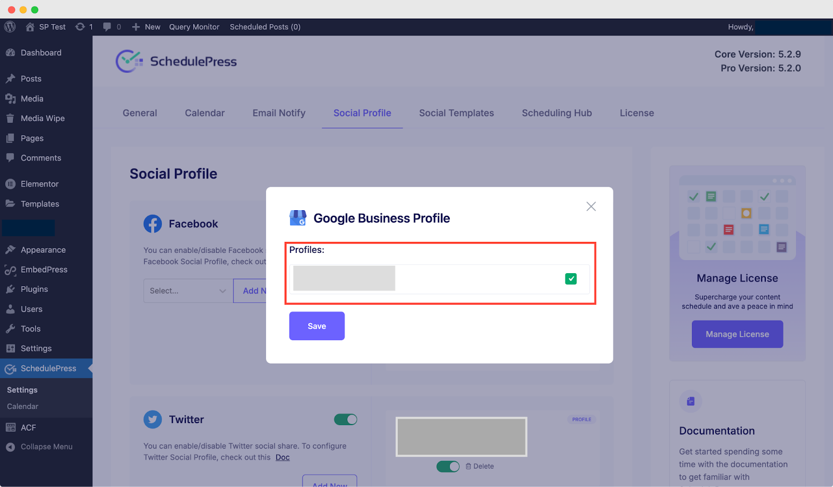
Task: Open the Social Templates tab
Action: (x=457, y=113)
